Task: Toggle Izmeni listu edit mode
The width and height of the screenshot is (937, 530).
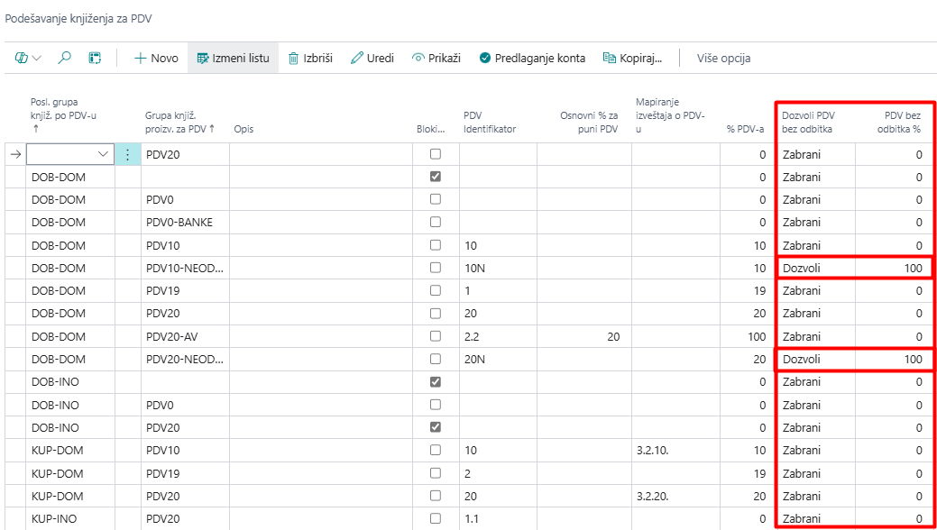Action: pyautogui.click(x=233, y=58)
